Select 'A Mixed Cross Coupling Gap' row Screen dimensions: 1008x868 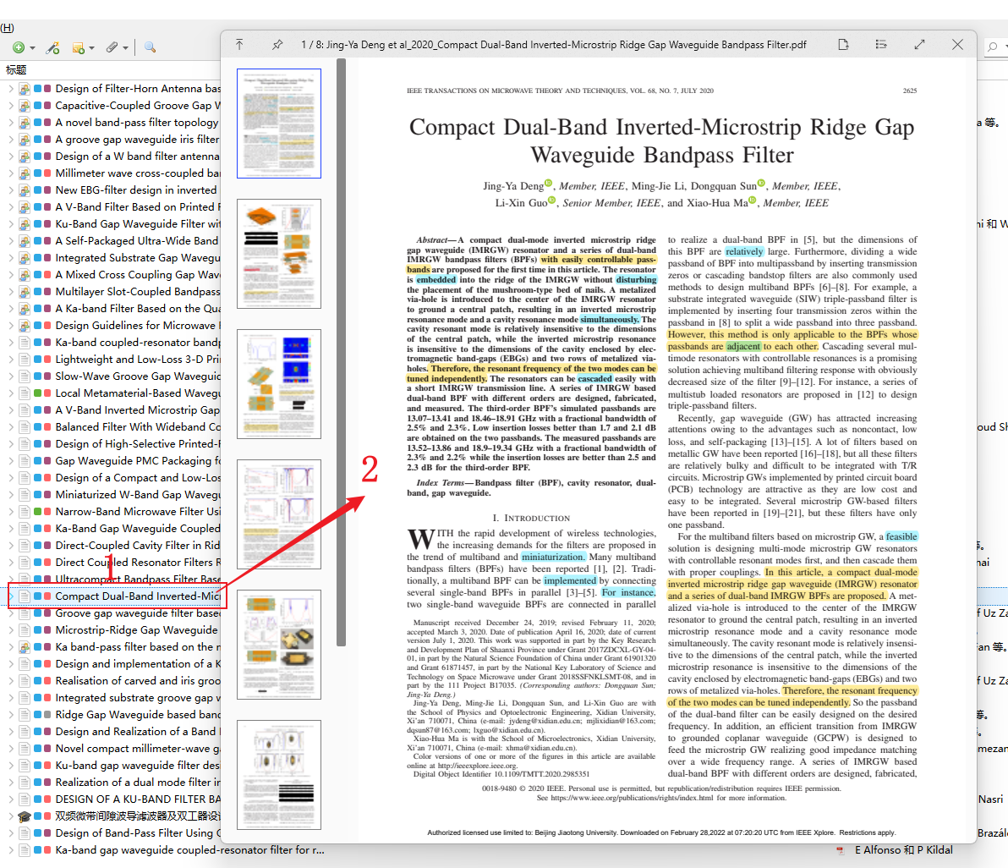tap(111, 275)
